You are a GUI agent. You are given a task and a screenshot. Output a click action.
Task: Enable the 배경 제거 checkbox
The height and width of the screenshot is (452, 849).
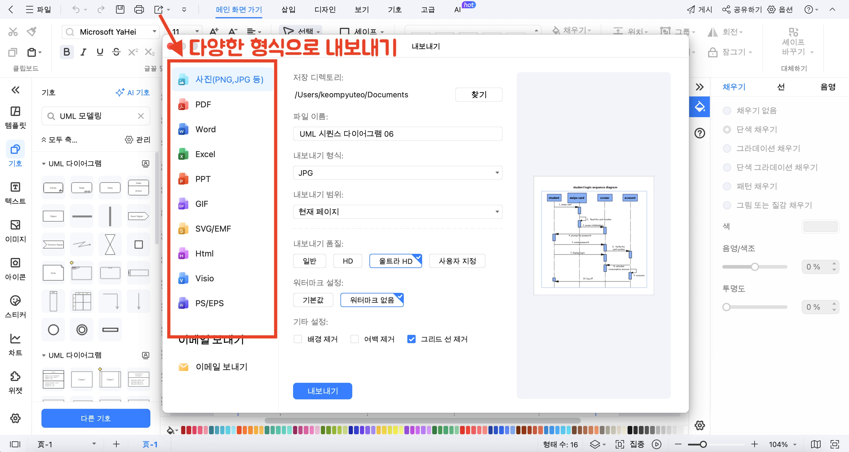298,339
